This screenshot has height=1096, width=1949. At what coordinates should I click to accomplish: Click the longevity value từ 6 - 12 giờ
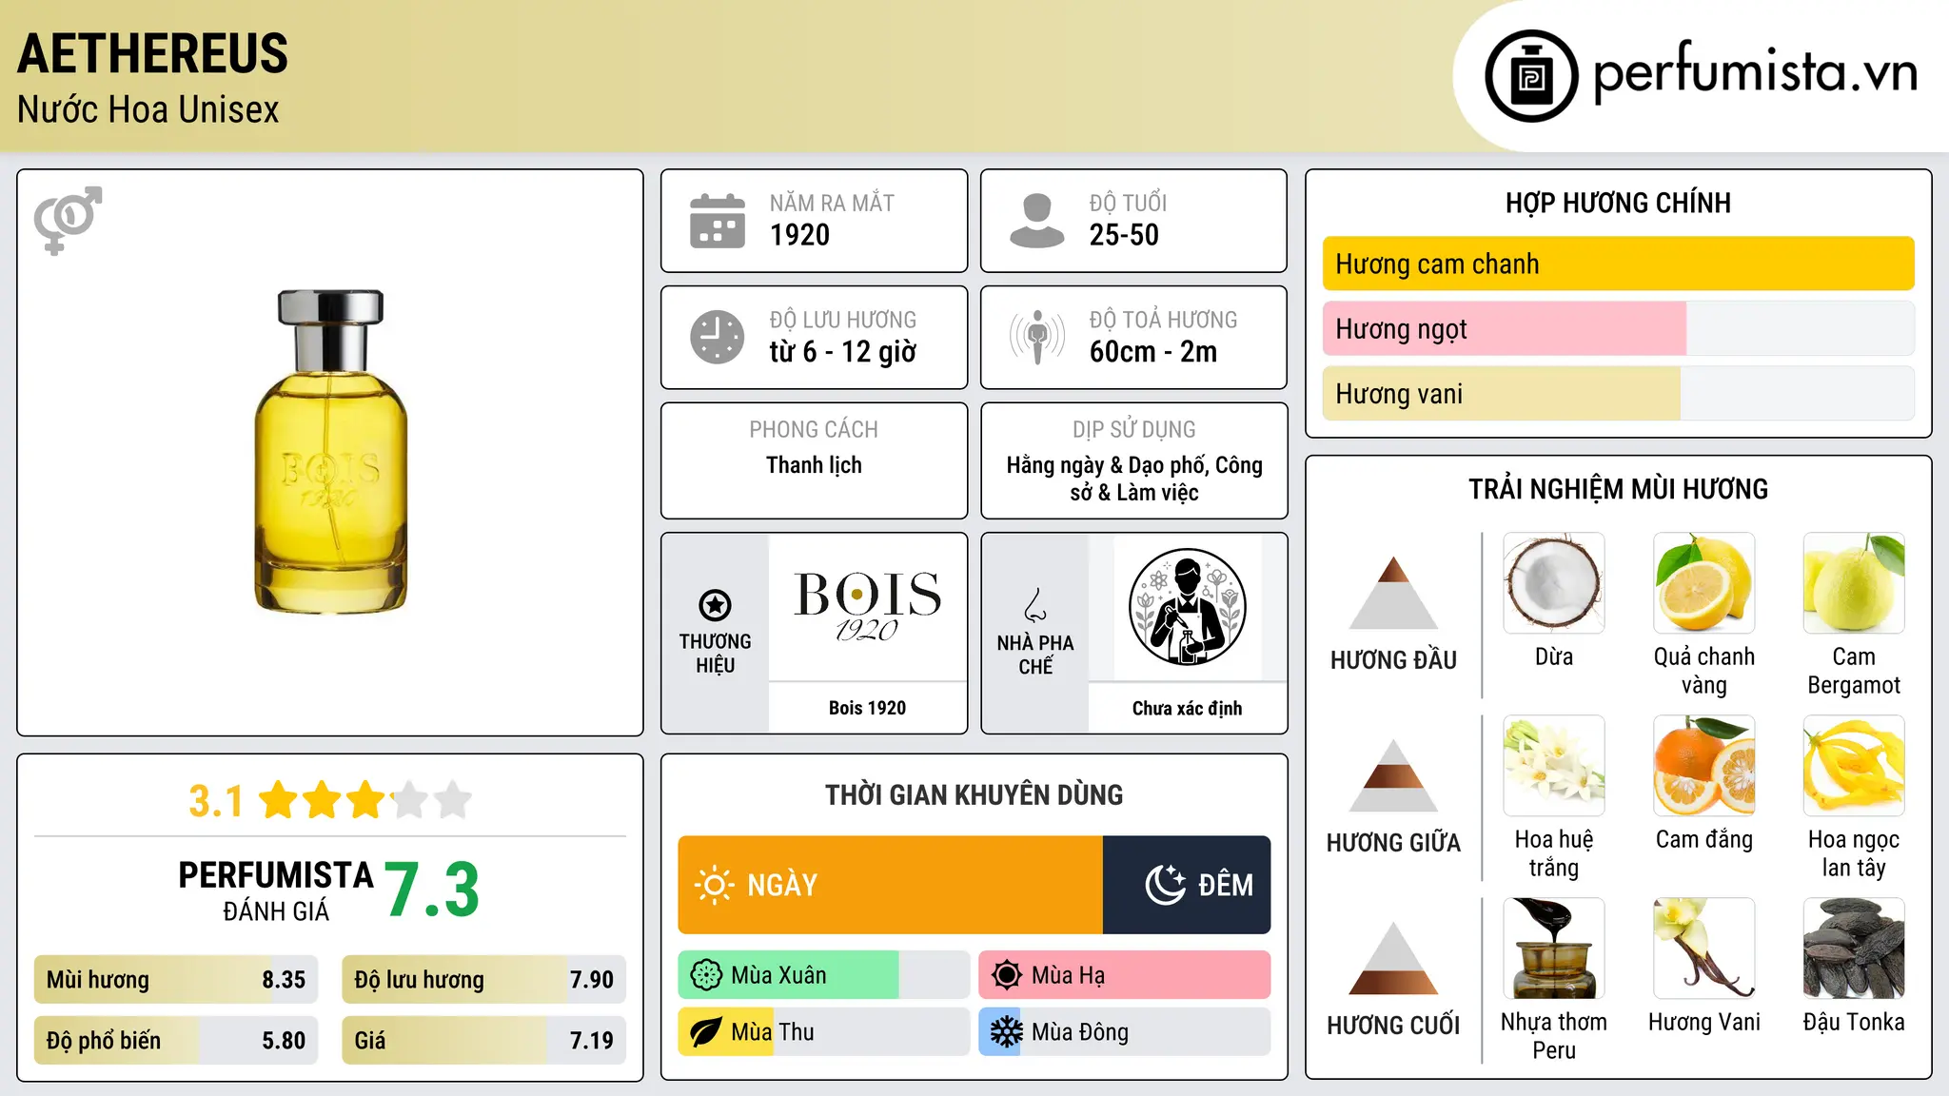click(x=843, y=352)
